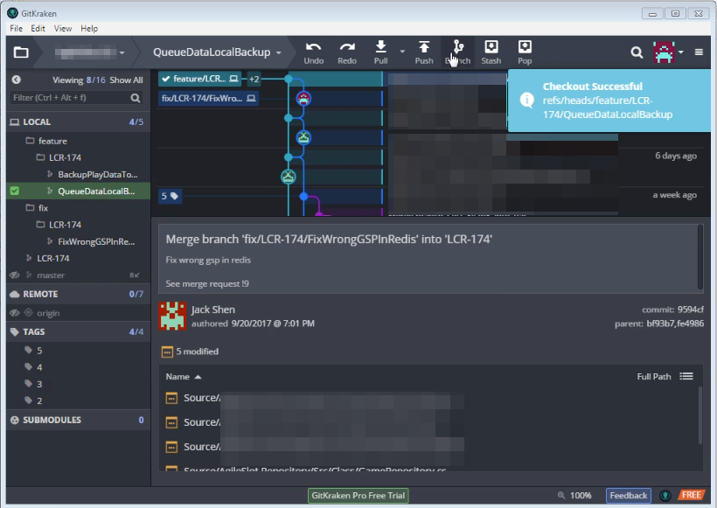Stash changes with the Stash icon
This screenshot has width=717, height=508.
point(491,52)
